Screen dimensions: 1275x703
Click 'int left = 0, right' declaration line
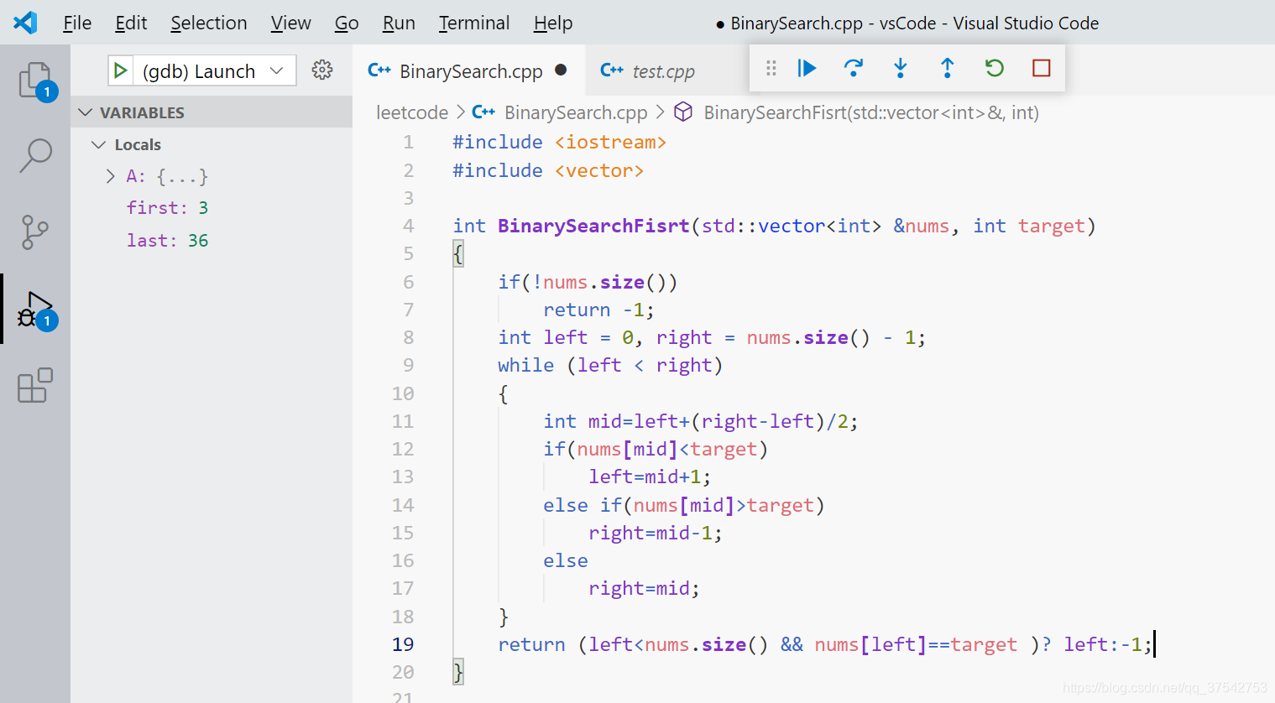click(x=712, y=337)
